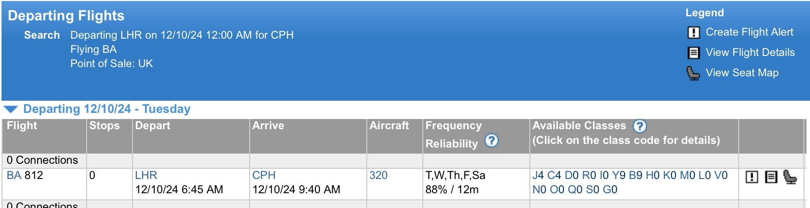This screenshot has height=208, width=810.
Task: Open CPH arrival airport link
Action: [x=264, y=175]
